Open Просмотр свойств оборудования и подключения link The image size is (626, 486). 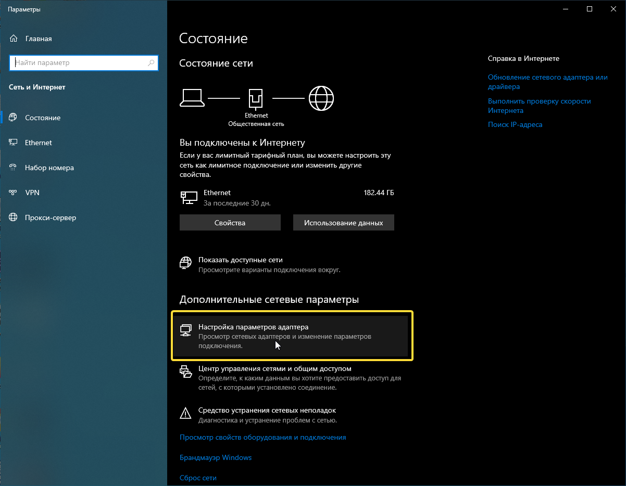coord(262,438)
